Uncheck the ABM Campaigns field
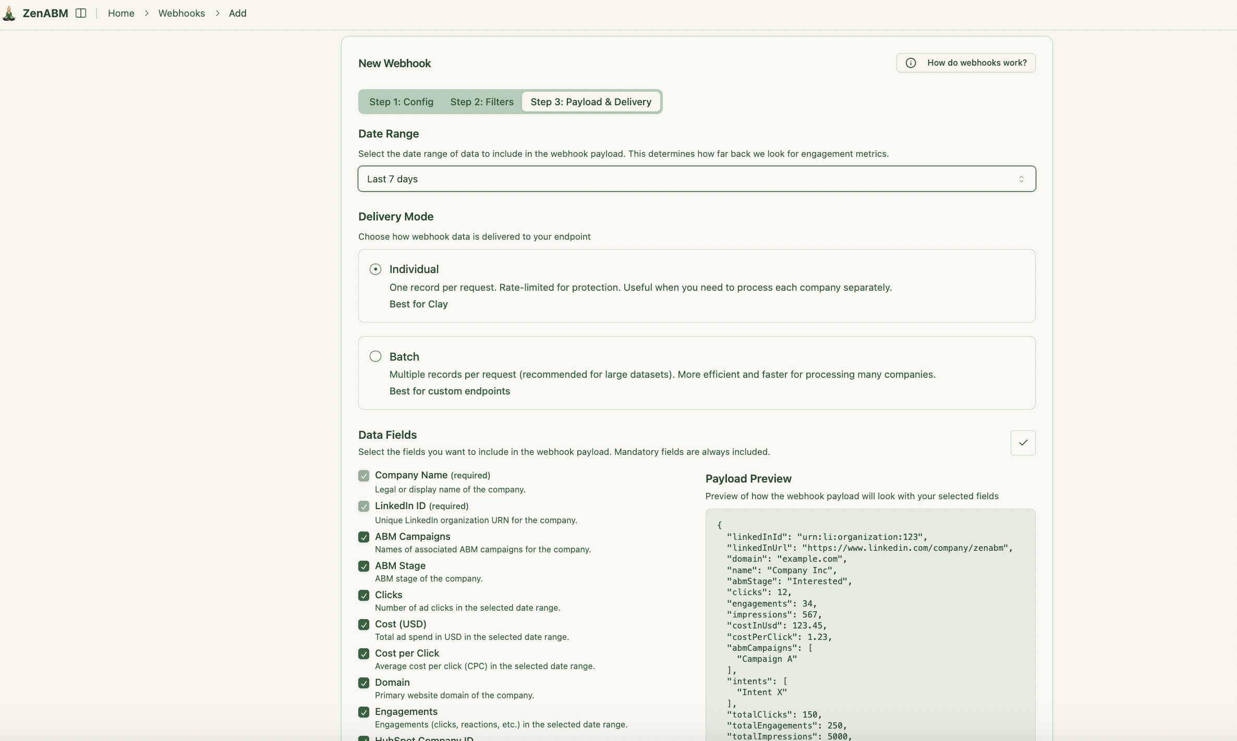 pos(363,536)
